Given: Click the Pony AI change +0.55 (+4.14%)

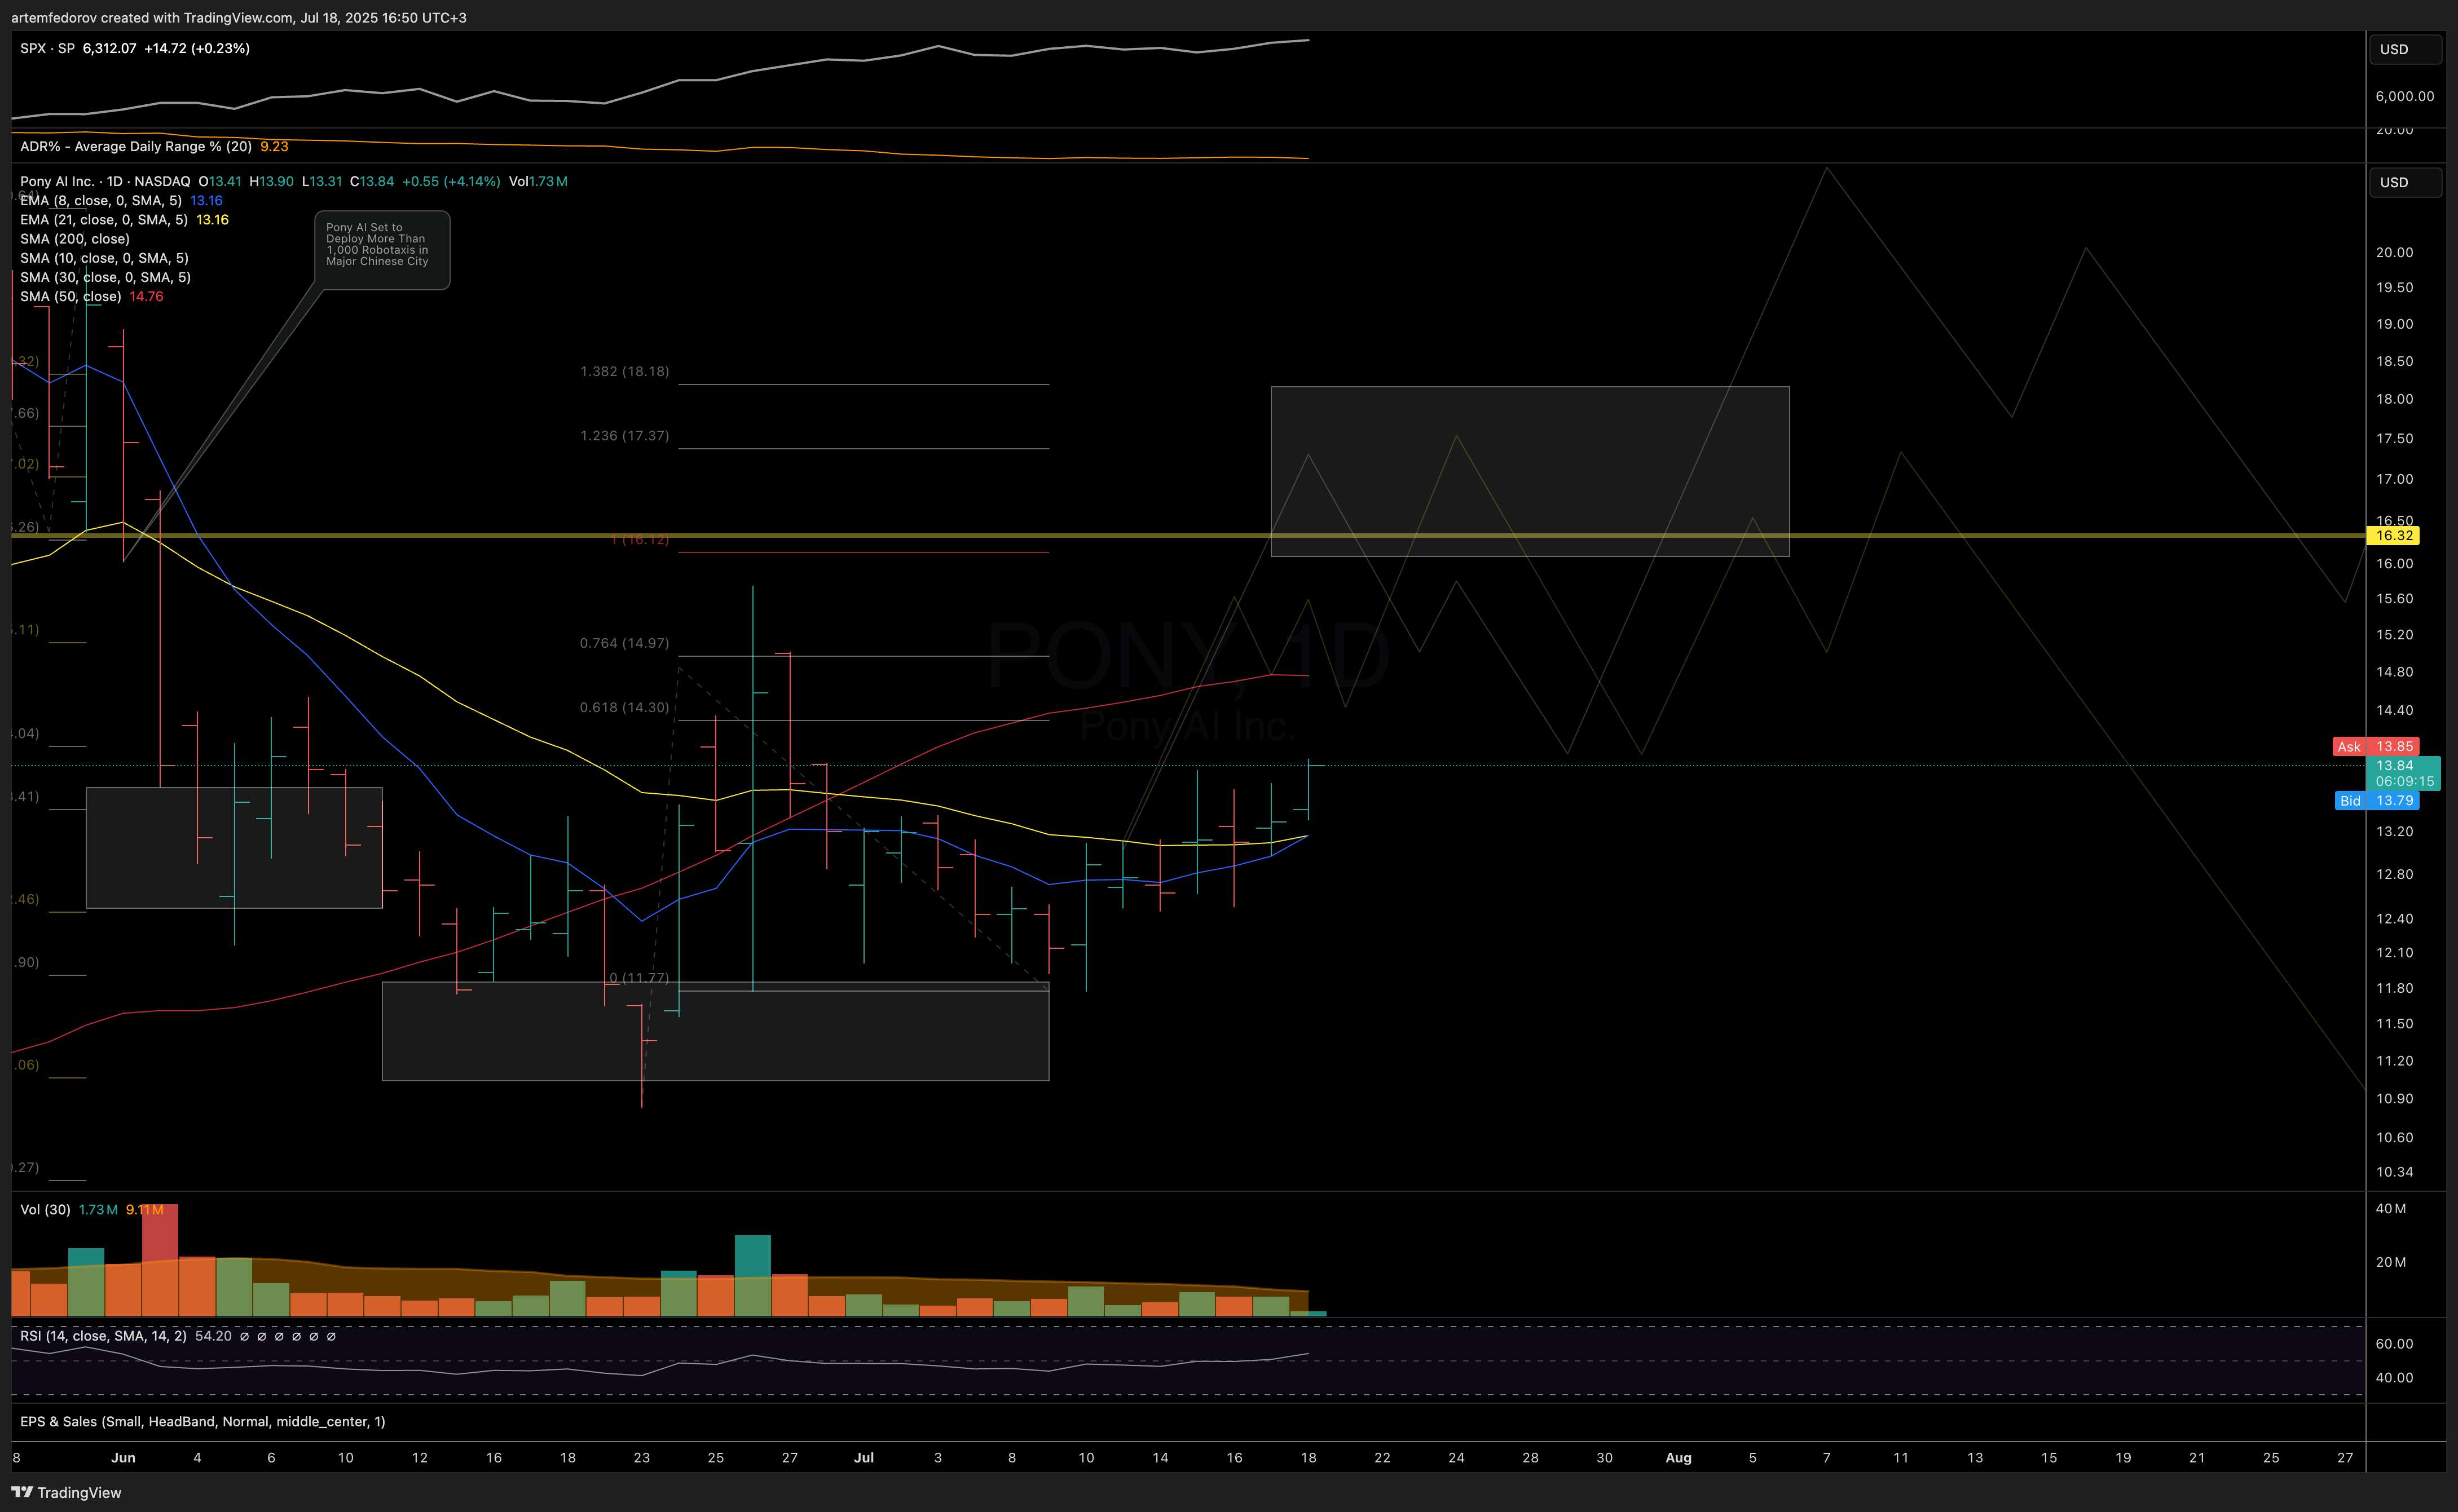Looking at the screenshot, I should point(451,181).
